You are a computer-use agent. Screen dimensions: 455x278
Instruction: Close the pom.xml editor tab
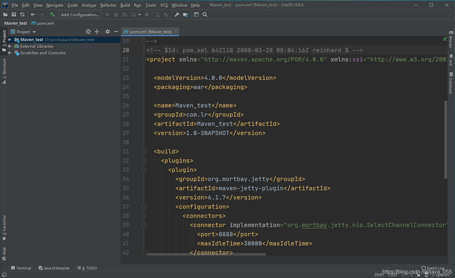tap(176, 32)
